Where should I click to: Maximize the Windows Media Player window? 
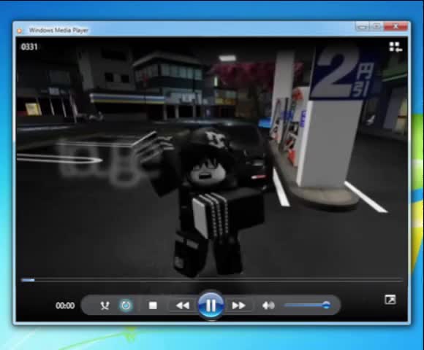tap(376, 27)
